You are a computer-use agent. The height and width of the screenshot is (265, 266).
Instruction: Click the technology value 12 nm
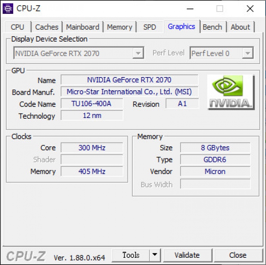(92, 116)
